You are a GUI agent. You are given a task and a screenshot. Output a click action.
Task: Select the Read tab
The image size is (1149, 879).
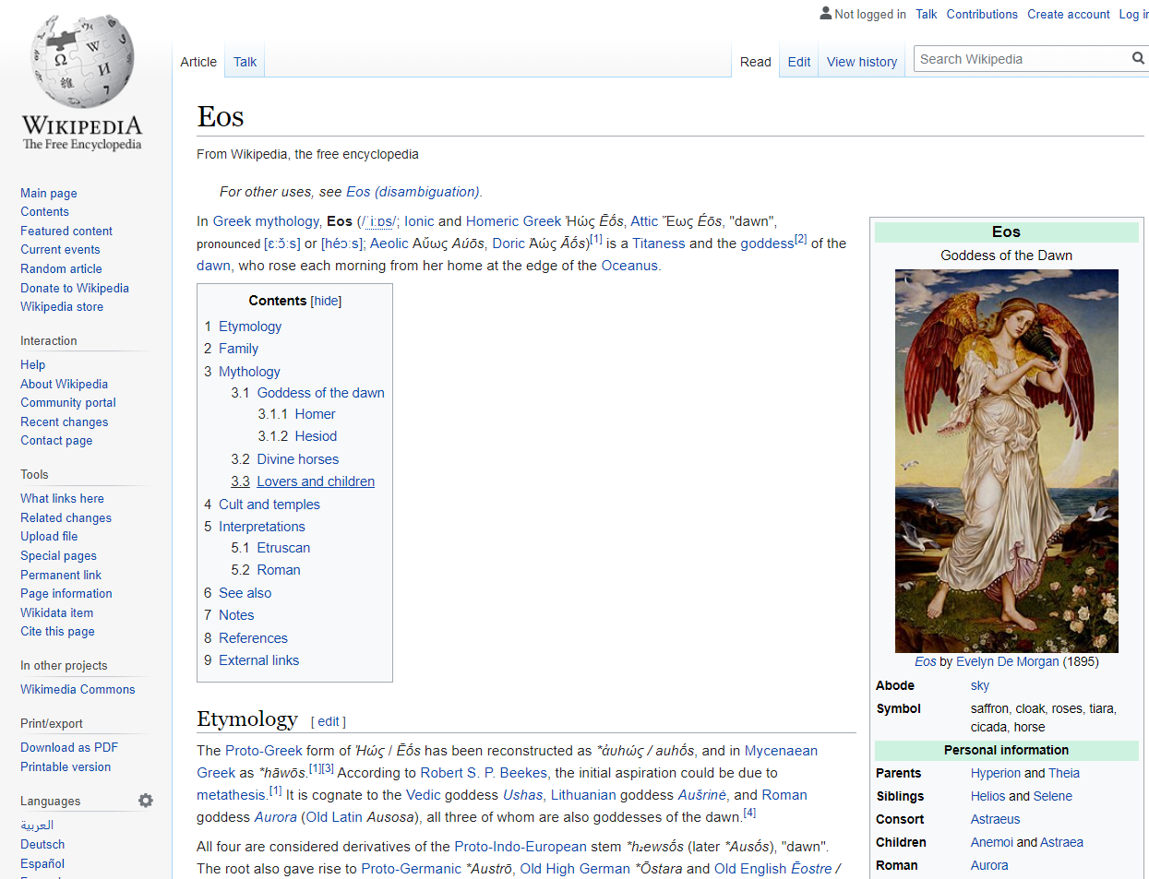[x=755, y=62]
